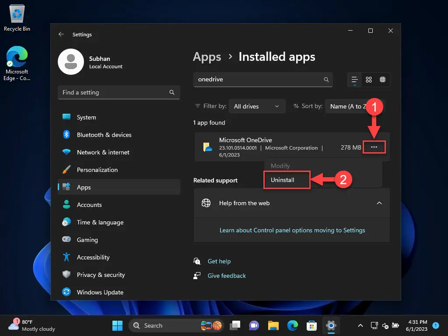Open Task View on taskbar
Viewport: 448px width, 336px height.
(x=235, y=325)
